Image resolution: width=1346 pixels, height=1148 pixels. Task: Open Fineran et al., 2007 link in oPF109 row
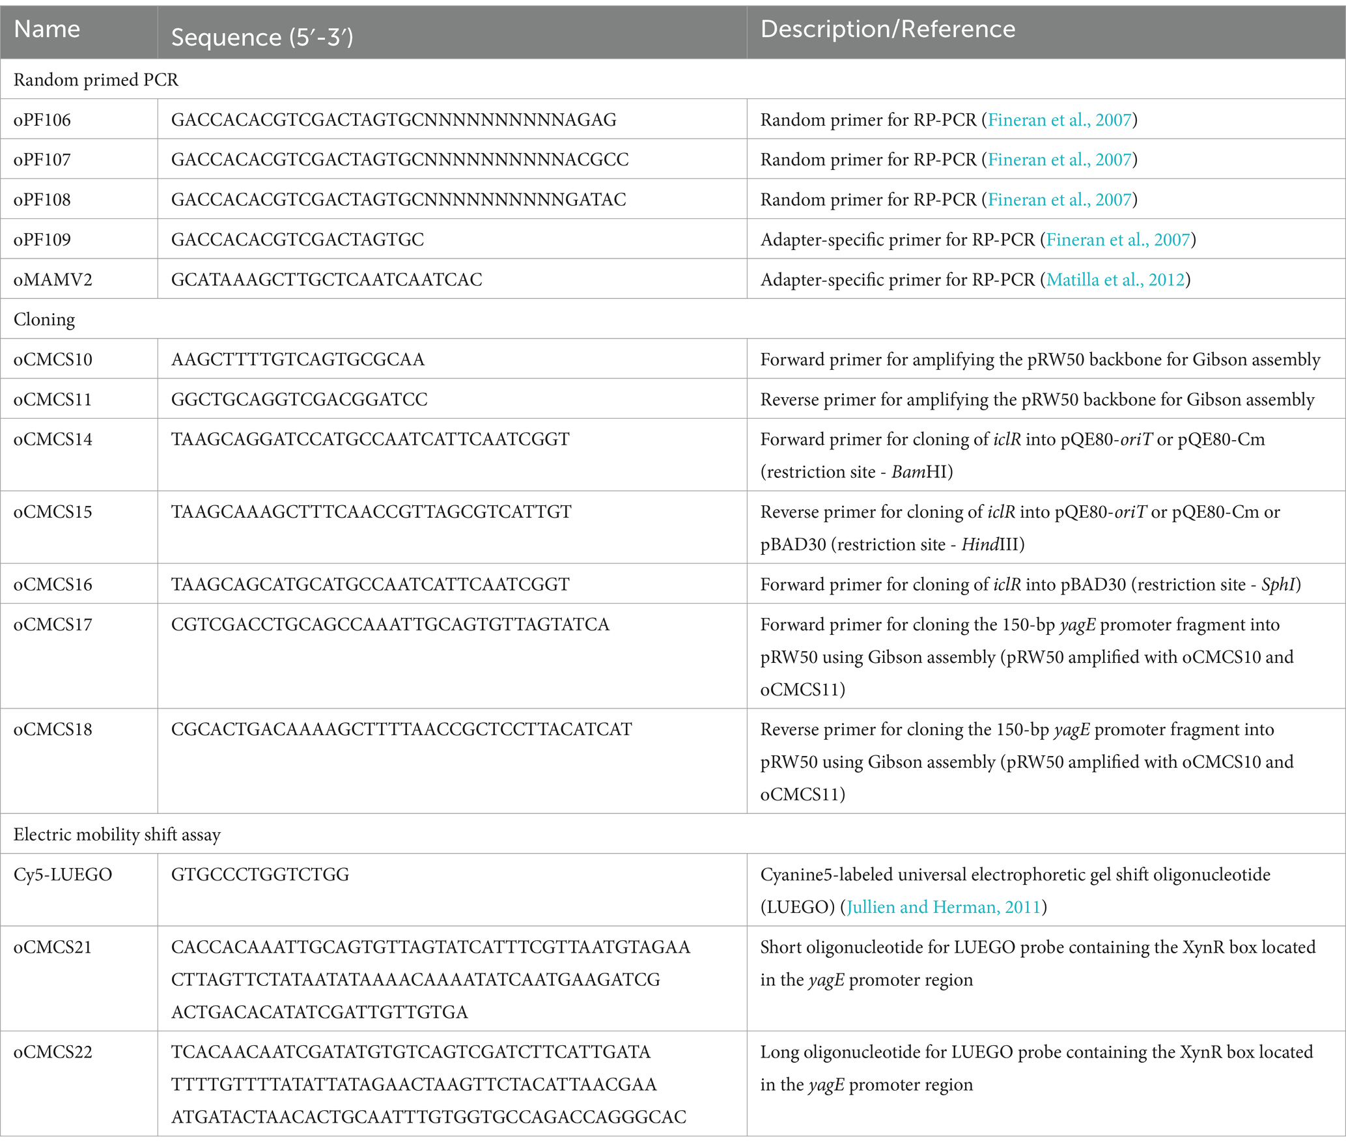point(1118,240)
